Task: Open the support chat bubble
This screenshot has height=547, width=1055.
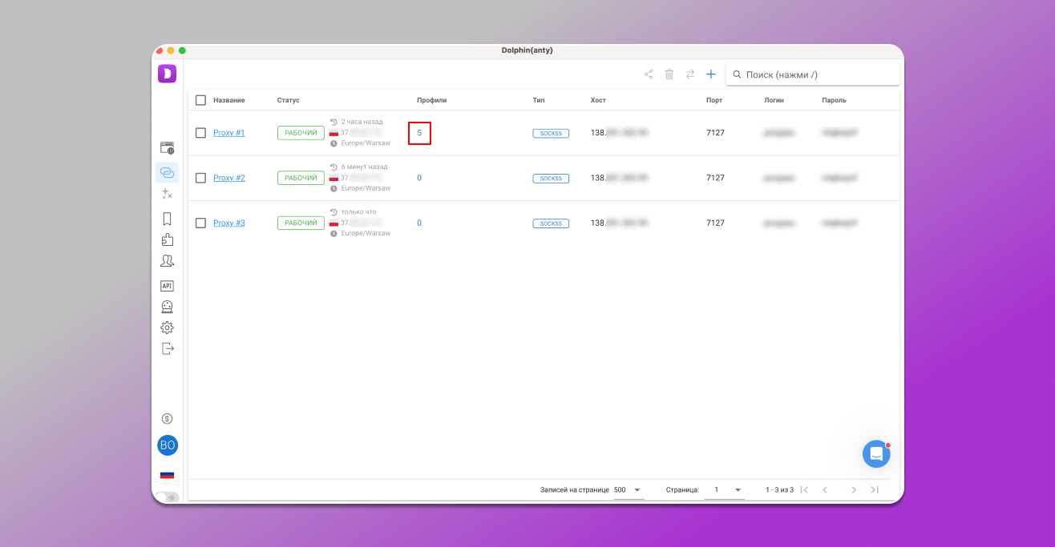Action: pos(876,454)
